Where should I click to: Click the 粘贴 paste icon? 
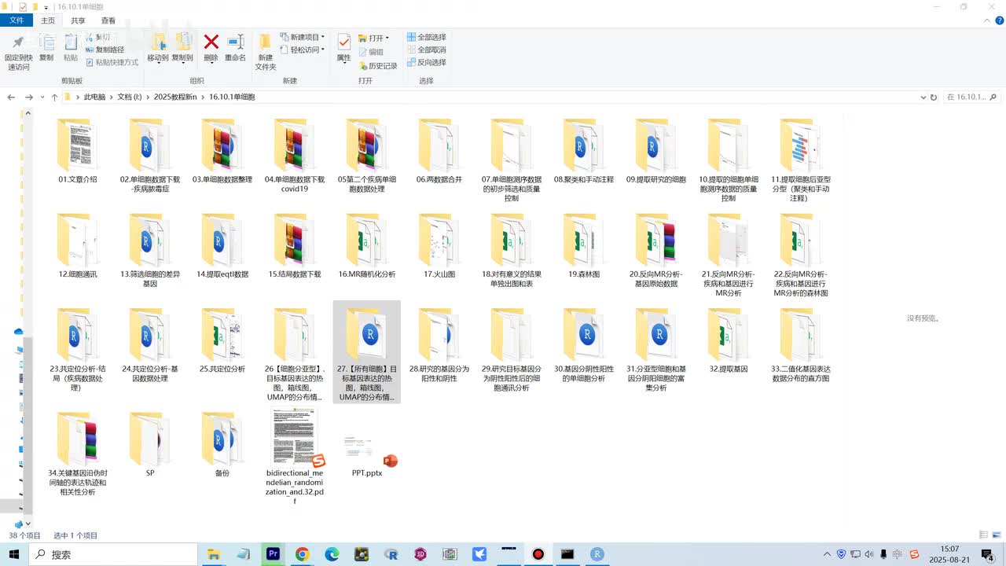coord(71,42)
